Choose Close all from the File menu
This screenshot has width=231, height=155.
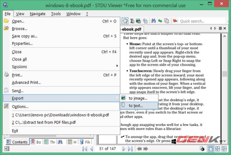tap(61, 59)
